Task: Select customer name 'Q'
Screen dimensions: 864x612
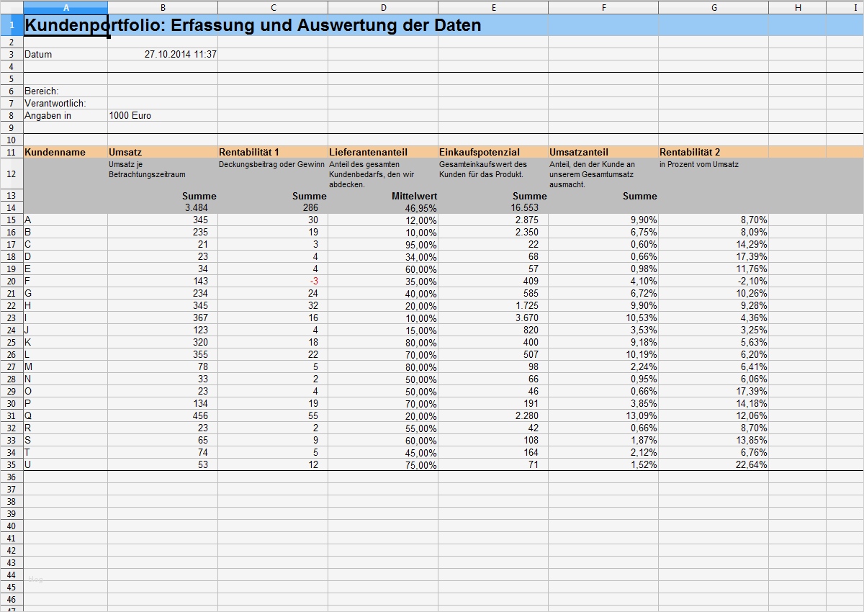Action: pyautogui.click(x=66, y=415)
